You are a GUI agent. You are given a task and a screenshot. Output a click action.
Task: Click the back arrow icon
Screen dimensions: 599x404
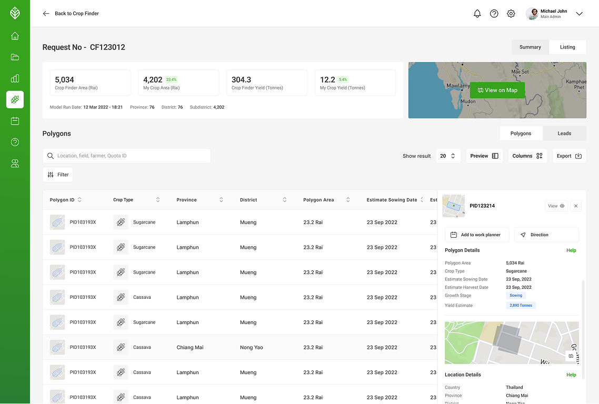(46, 13)
